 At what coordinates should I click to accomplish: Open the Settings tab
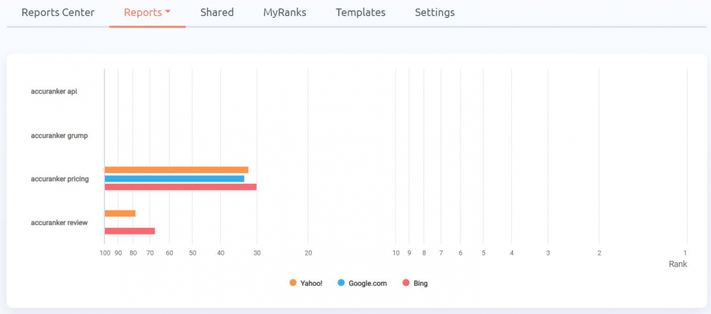click(435, 12)
